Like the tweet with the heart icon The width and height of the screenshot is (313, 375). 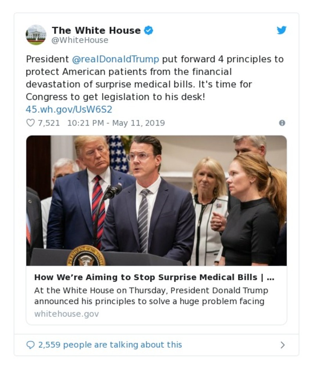pos(30,123)
